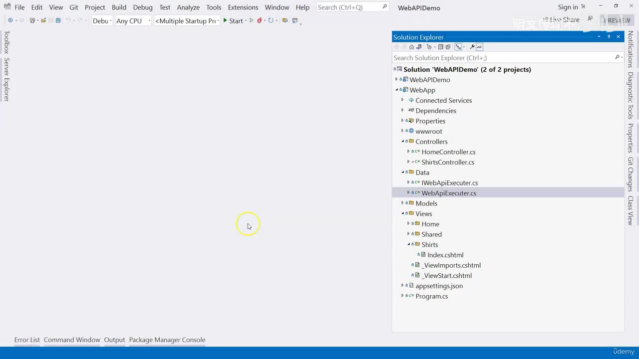Select ShirtsController.cs file

[x=448, y=162]
